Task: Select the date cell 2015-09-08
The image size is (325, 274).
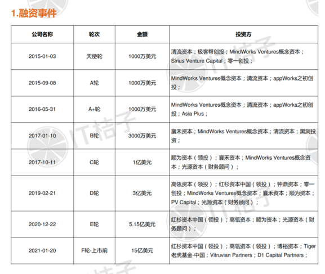Action: point(42,83)
